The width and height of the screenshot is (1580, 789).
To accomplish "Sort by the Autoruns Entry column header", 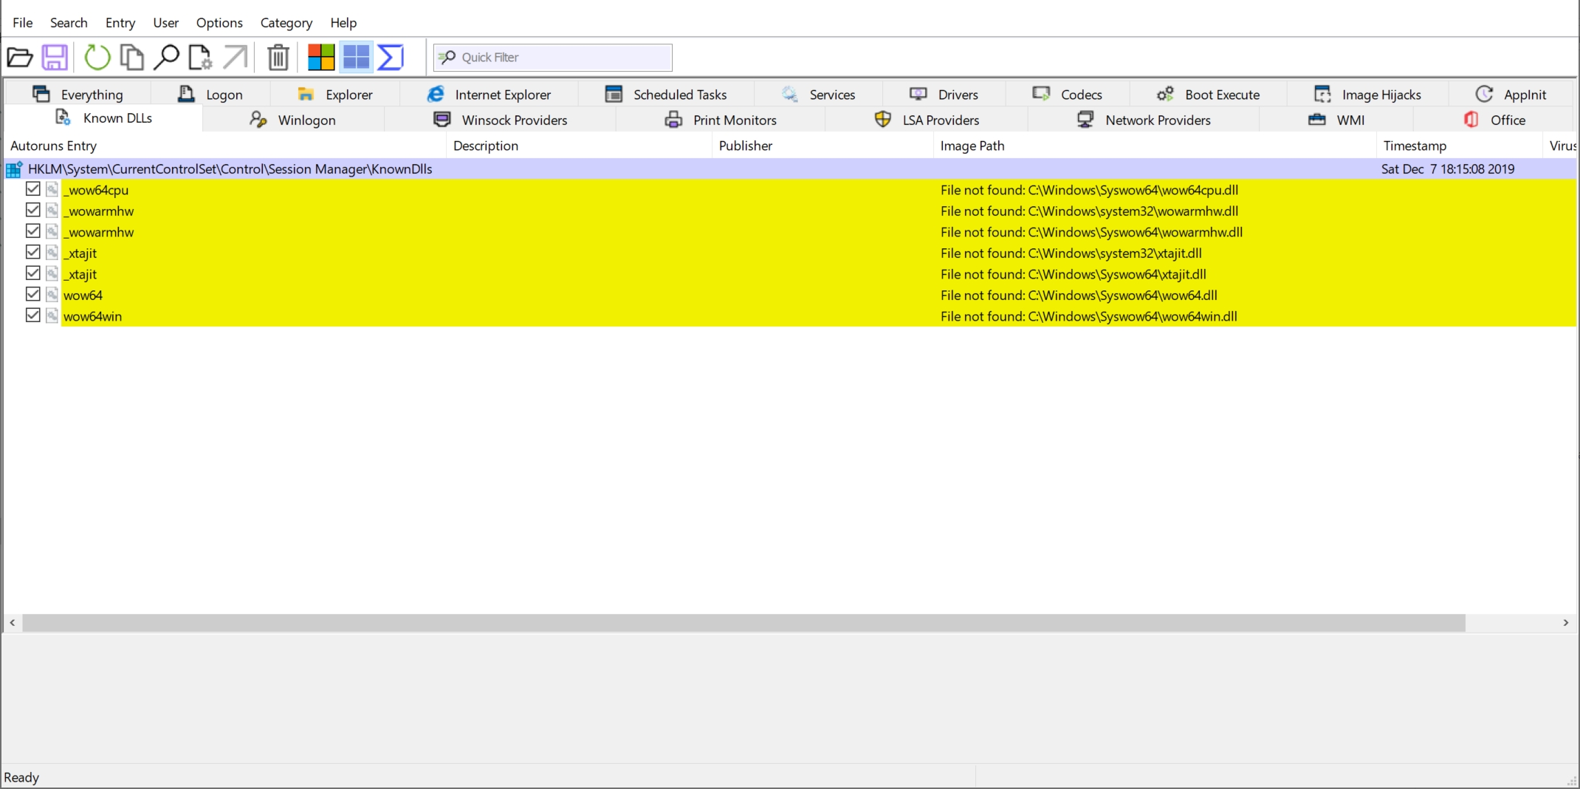I will [x=225, y=146].
